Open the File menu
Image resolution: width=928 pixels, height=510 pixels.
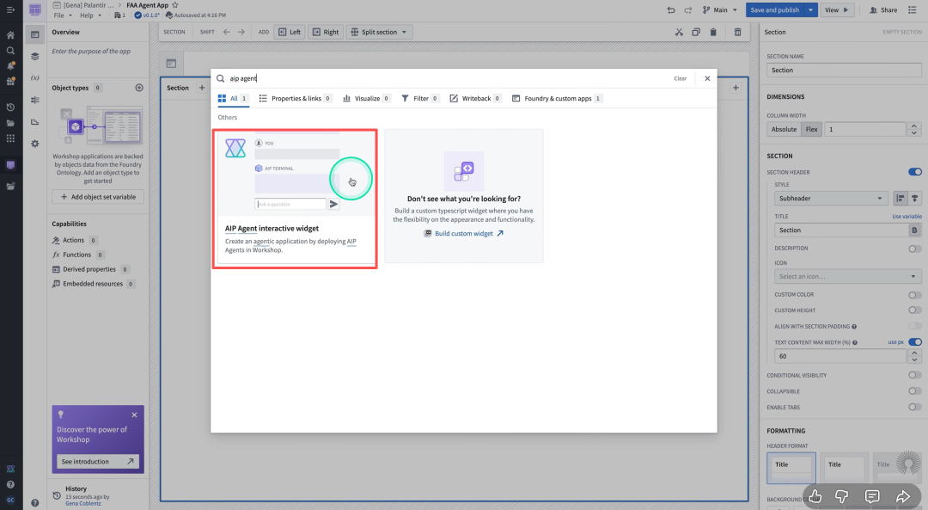[x=62, y=15]
